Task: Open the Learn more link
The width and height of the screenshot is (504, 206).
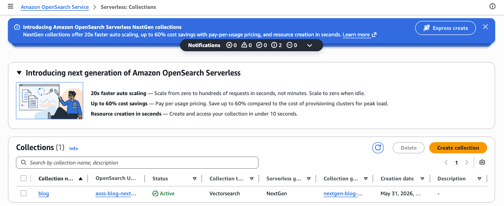Action: 360,34
